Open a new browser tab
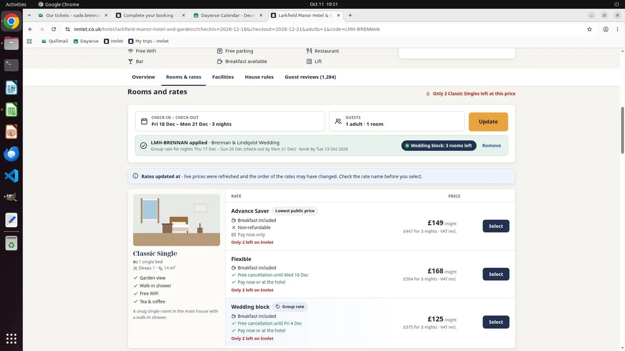The width and height of the screenshot is (625, 351). point(350,15)
